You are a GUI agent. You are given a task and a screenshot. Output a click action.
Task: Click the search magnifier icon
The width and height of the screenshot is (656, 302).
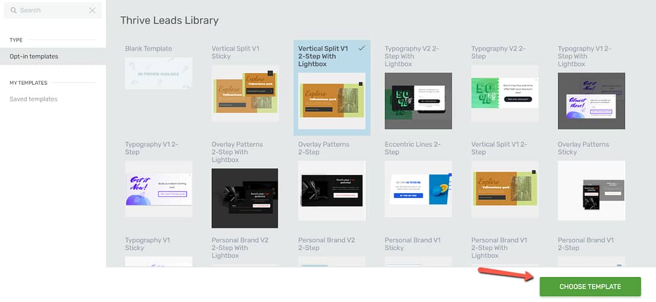(x=13, y=10)
